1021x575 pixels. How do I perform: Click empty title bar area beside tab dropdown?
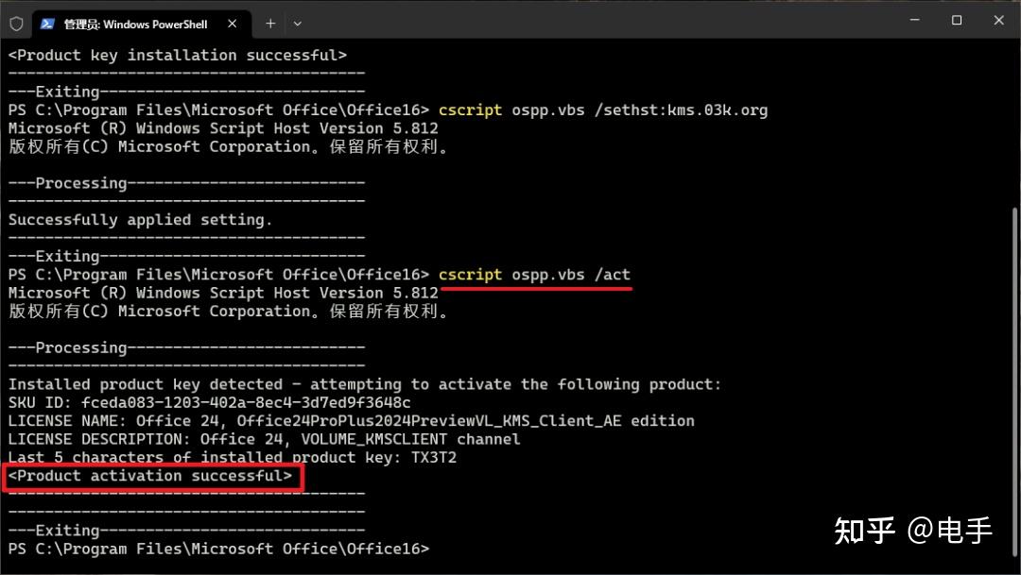pyautogui.click(x=567, y=21)
